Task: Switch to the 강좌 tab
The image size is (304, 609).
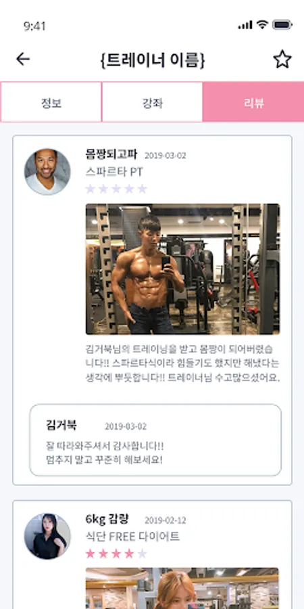Action: point(152,102)
